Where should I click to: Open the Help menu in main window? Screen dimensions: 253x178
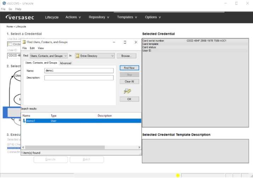pyautogui.click(x=18, y=9)
